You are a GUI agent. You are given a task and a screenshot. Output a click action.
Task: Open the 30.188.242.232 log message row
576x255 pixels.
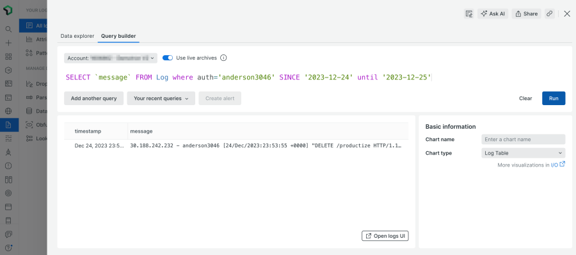tap(266, 145)
